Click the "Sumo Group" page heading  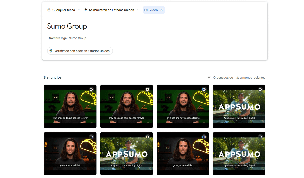click(67, 26)
